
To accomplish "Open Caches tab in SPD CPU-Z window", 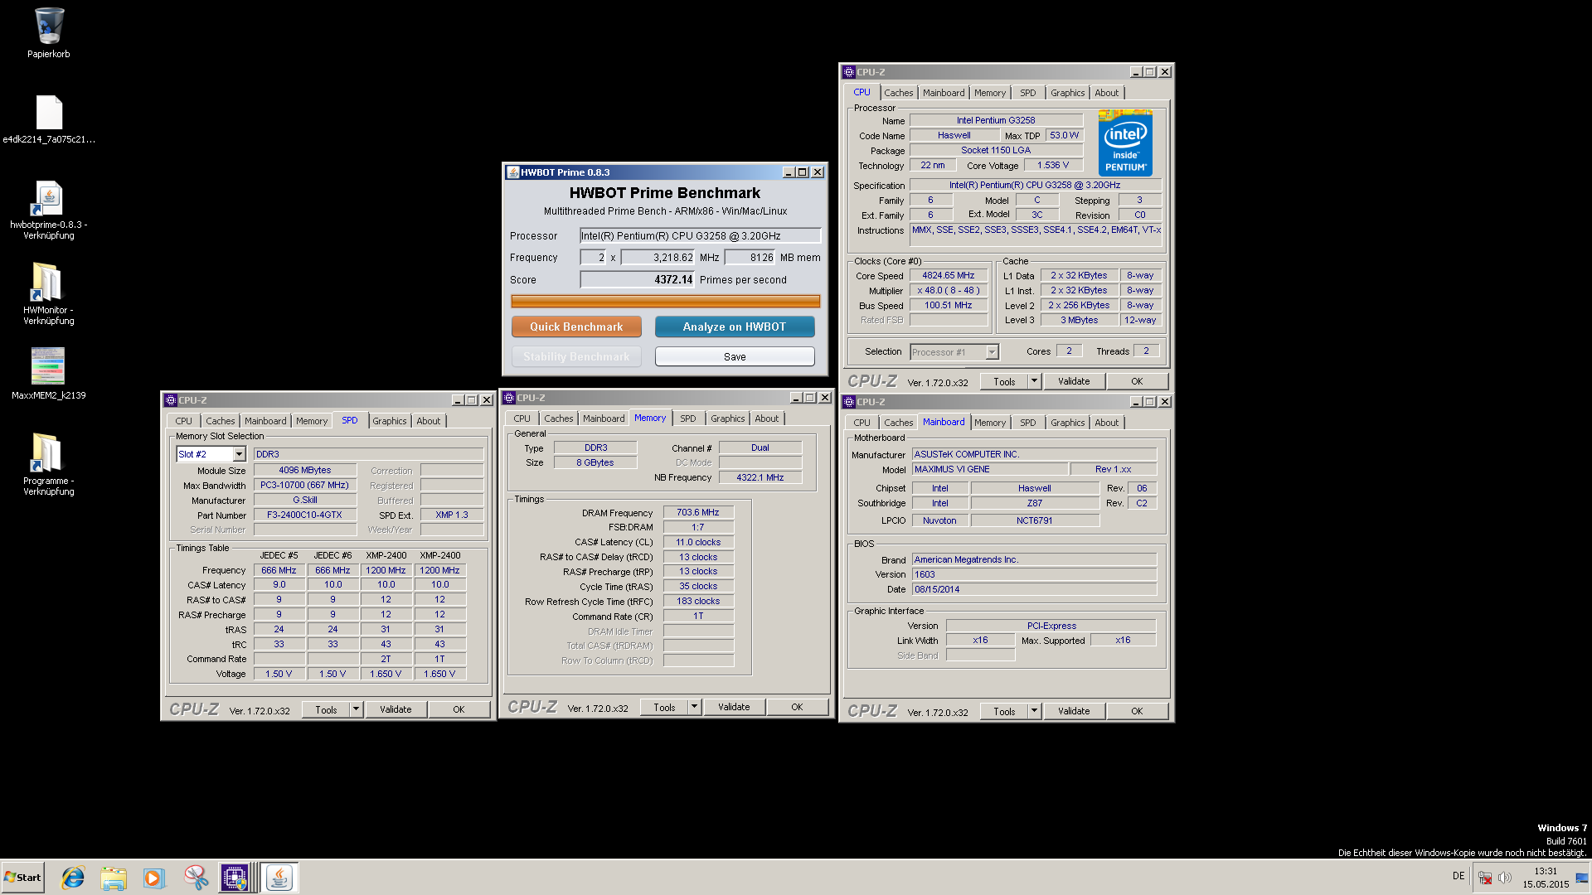I will 221,421.
